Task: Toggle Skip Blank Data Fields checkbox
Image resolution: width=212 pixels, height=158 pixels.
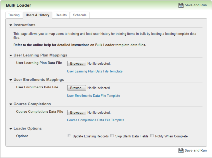Action: click(112, 136)
